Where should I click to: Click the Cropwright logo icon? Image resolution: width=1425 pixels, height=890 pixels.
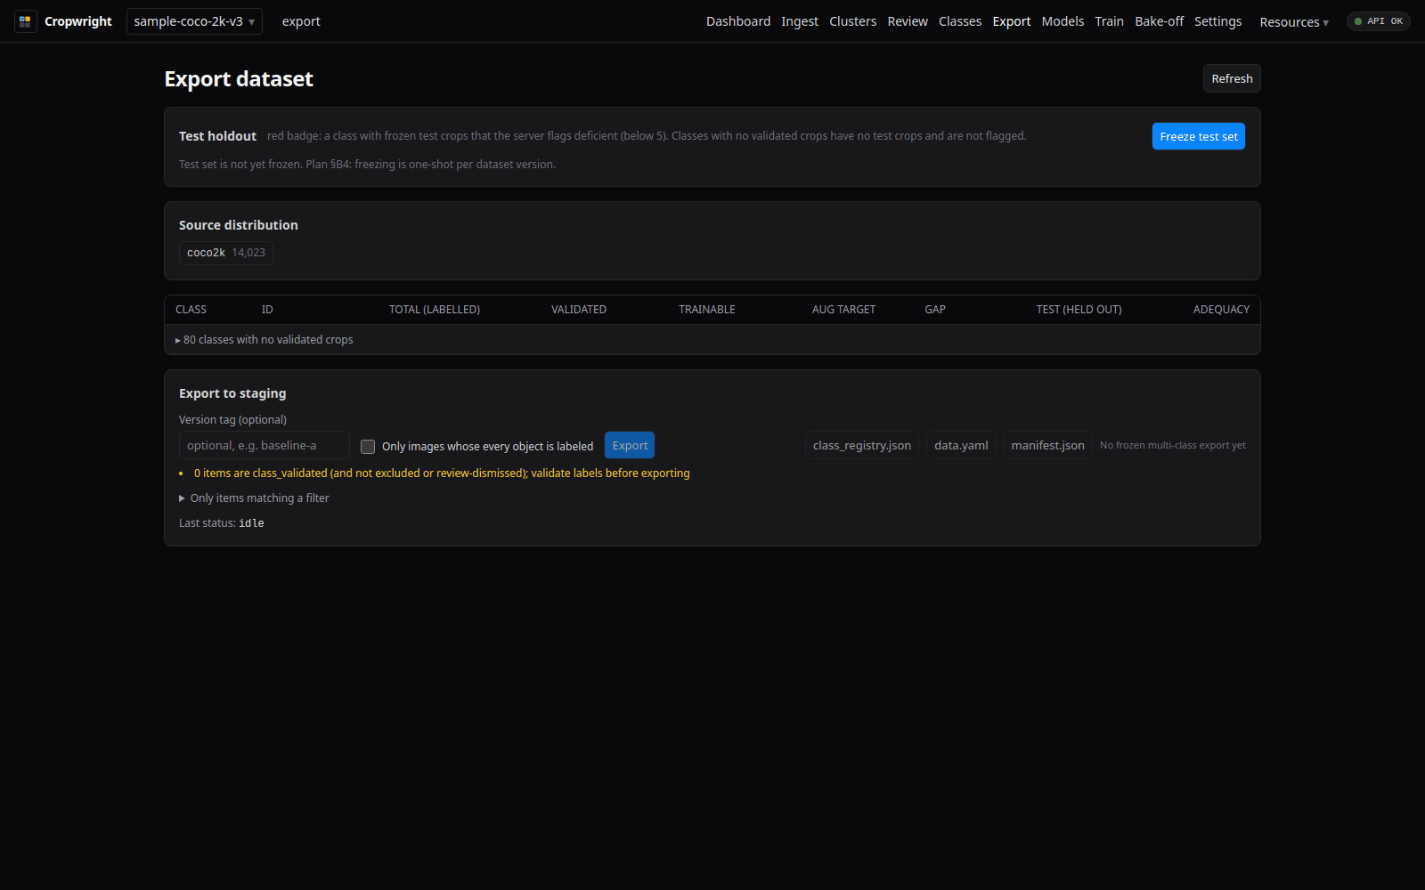tap(25, 21)
